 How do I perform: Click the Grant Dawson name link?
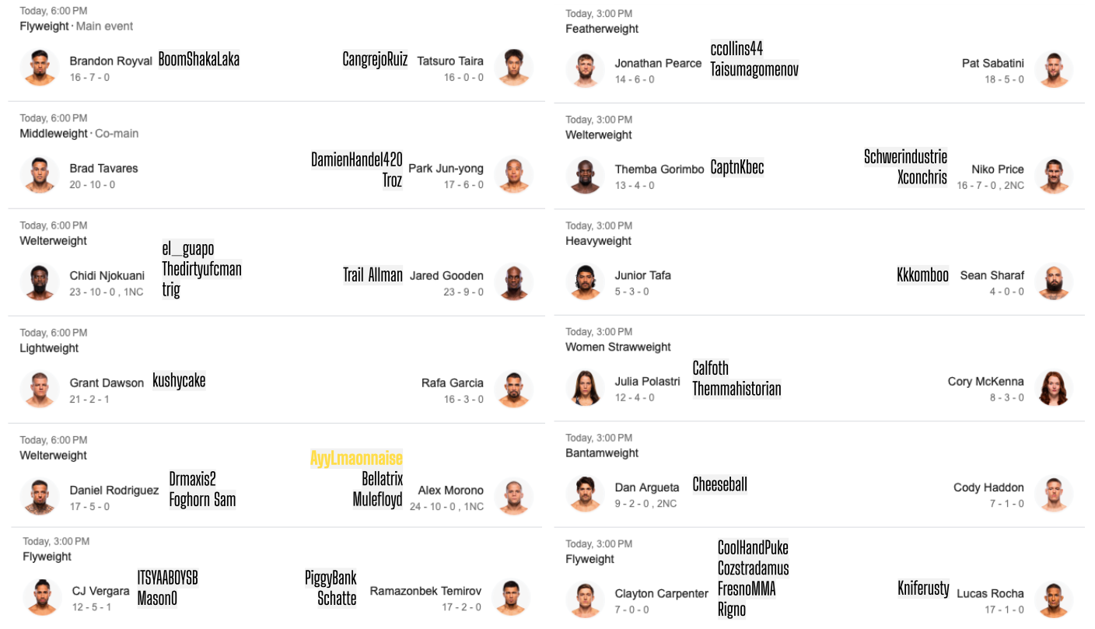[x=107, y=383]
